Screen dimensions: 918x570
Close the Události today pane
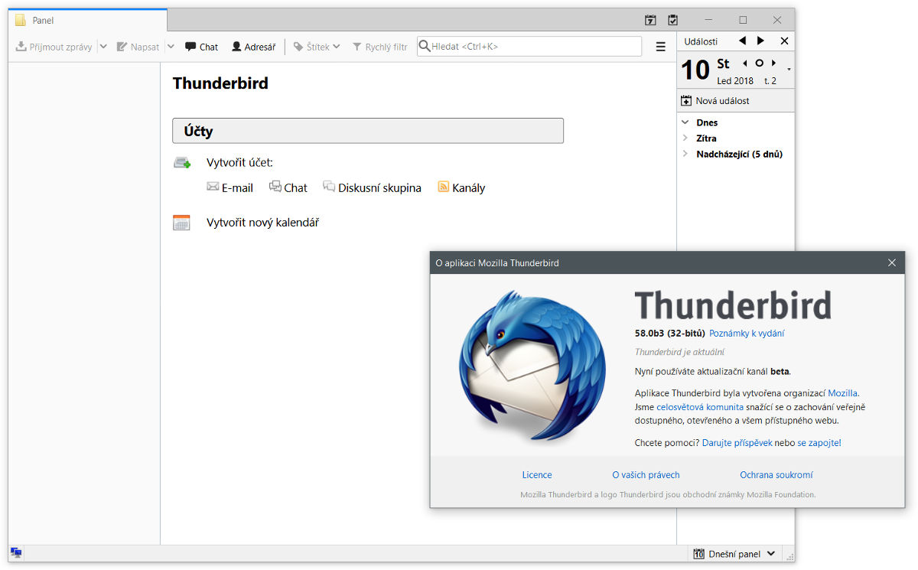(x=784, y=41)
